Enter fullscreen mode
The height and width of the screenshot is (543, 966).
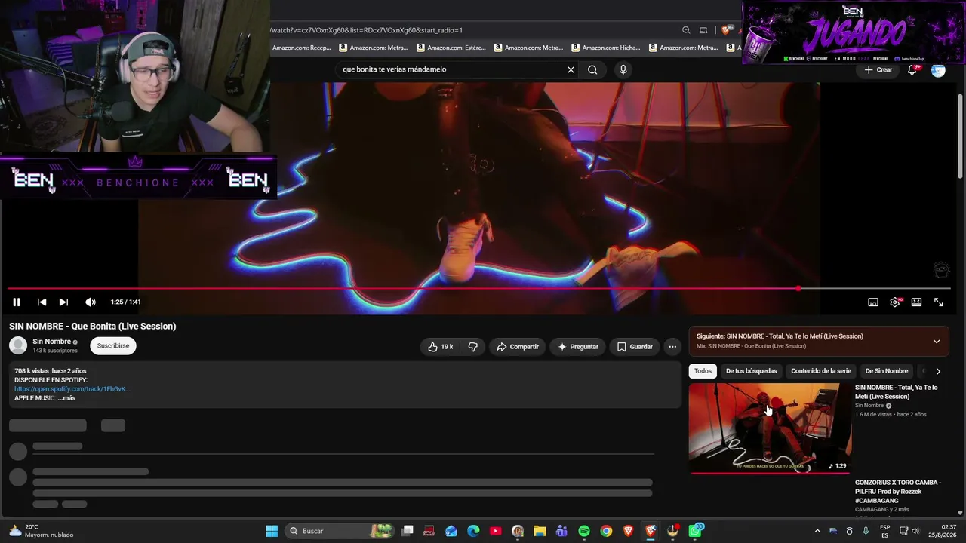939,302
